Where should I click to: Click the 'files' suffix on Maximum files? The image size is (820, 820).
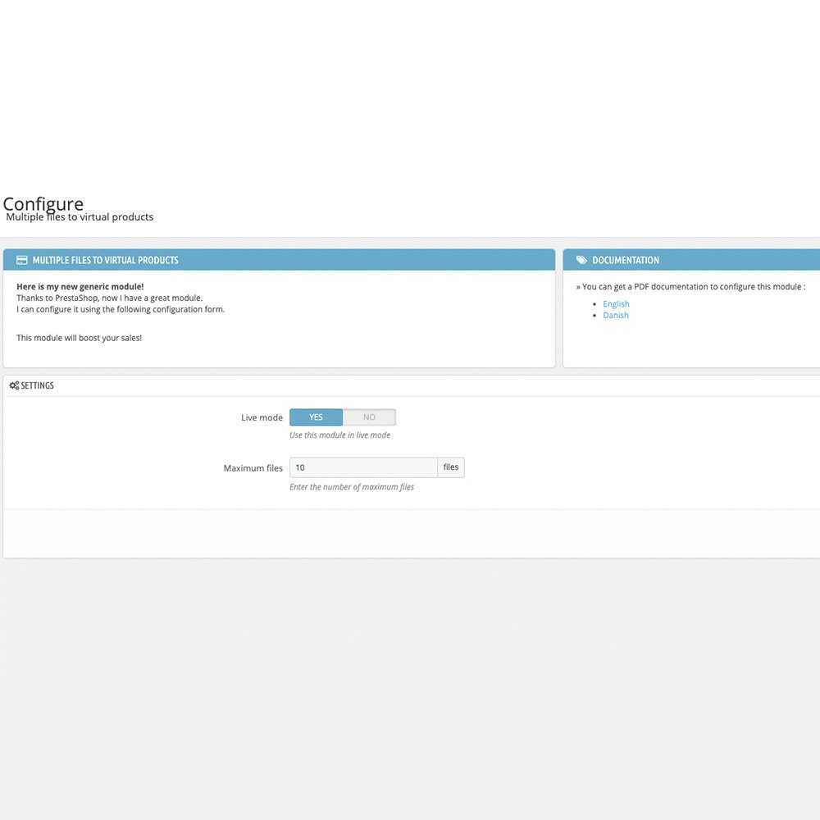451,467
